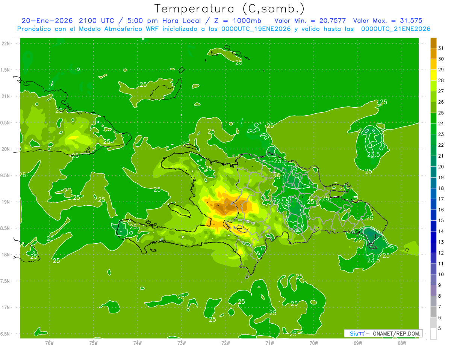Image resolution: width=451 pixels, height=348 pixels.
Task: Click the legend swatch between 19 and 20
Action: click(x=433, y=172)
